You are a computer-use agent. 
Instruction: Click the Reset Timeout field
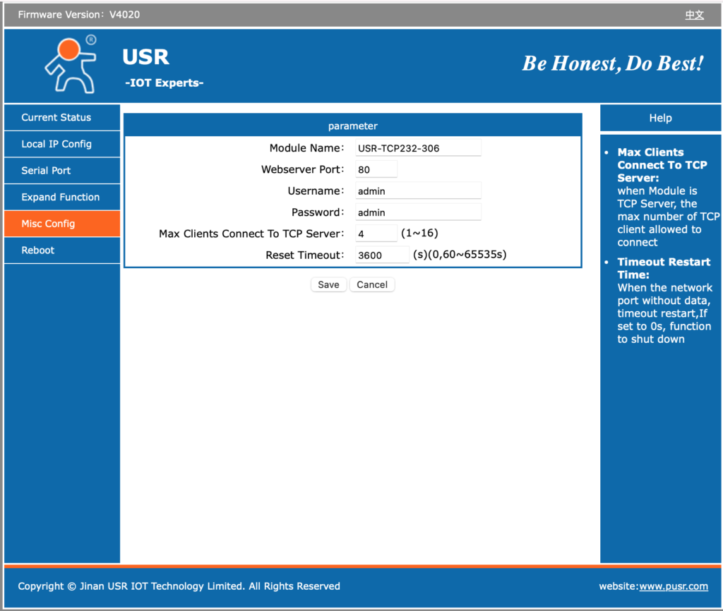click(381, 255)
